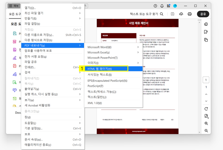Viewport: 223px width, 150px height.
Task: Open the page thumbnails copy icon
Action: coord(206,40)
